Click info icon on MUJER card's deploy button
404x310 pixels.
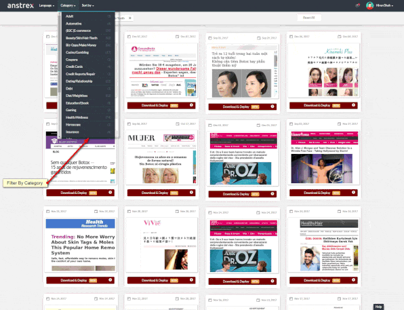[191, 192]
